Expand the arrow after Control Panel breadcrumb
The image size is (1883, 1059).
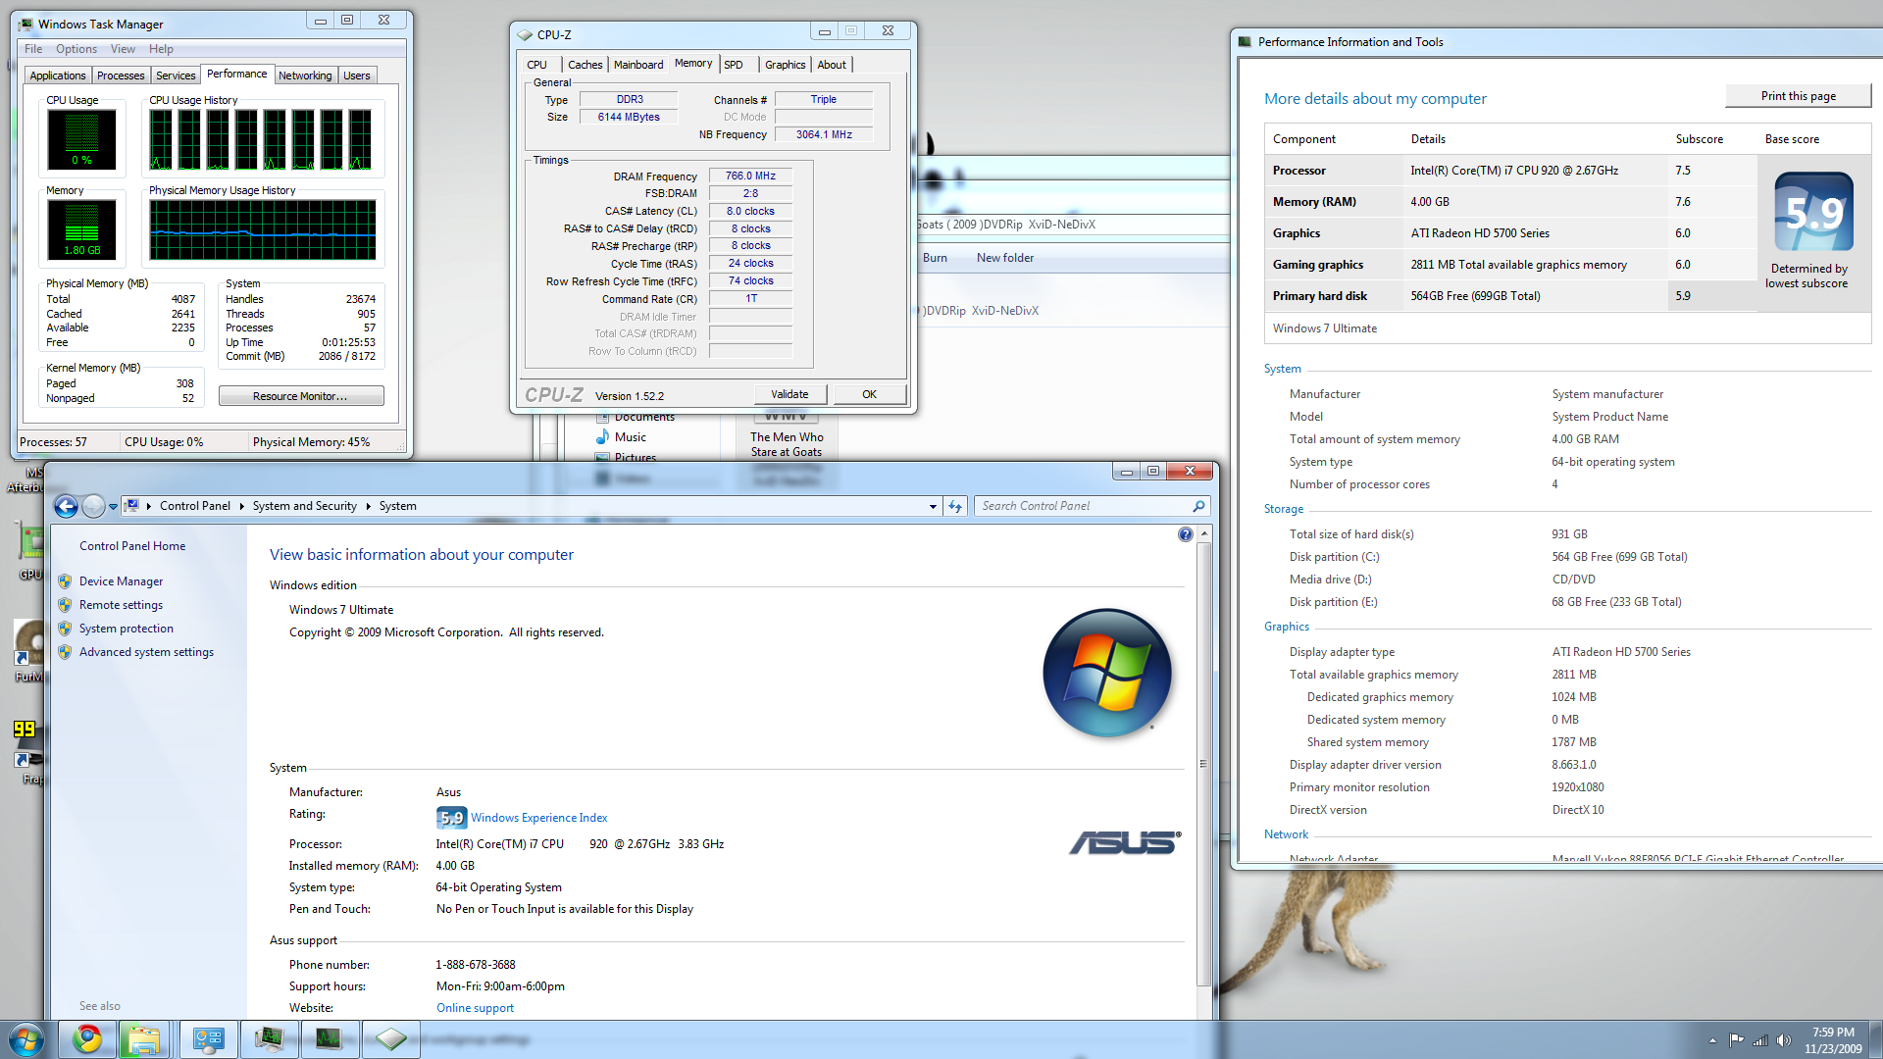coord(241,506)
